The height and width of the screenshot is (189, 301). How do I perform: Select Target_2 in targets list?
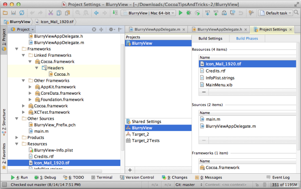159,134
